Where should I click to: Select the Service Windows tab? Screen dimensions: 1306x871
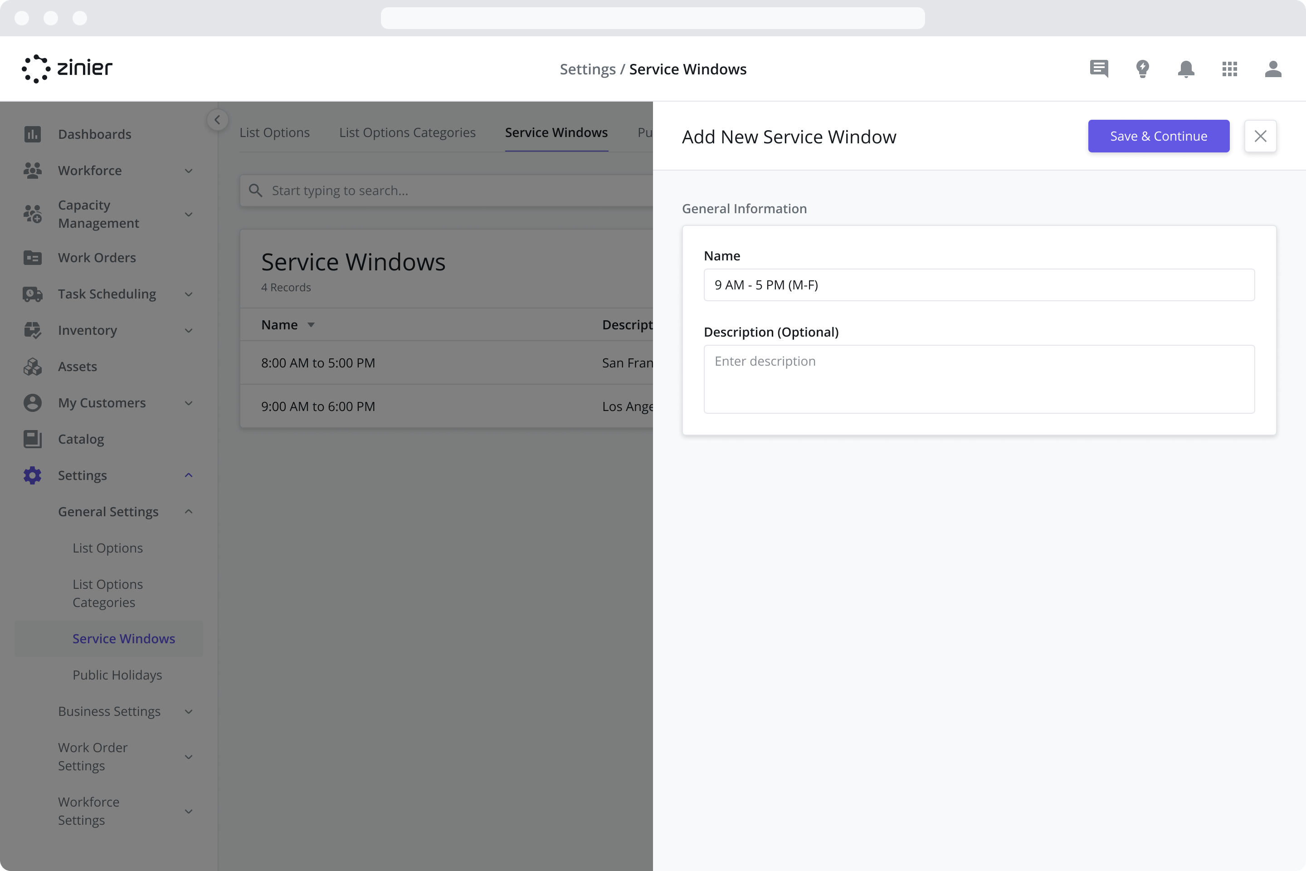pyautogui.click(x=556, y=132)
